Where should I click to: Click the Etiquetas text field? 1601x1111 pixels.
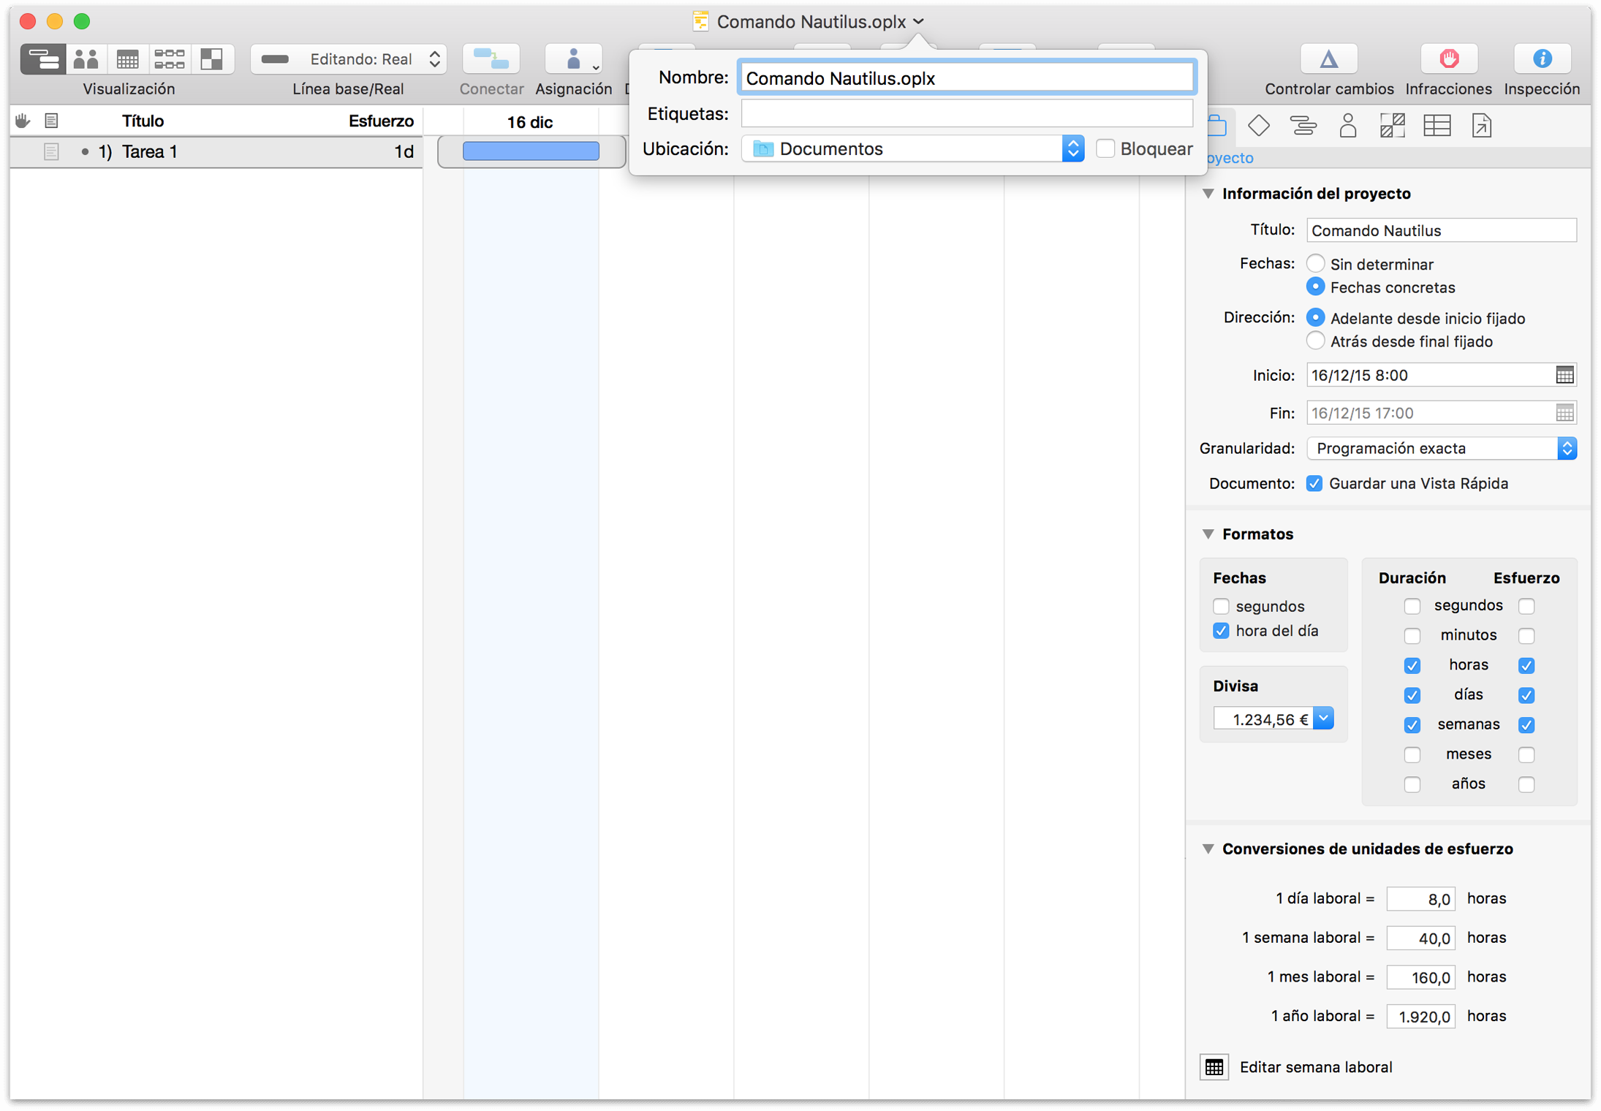tap(966, 113)
